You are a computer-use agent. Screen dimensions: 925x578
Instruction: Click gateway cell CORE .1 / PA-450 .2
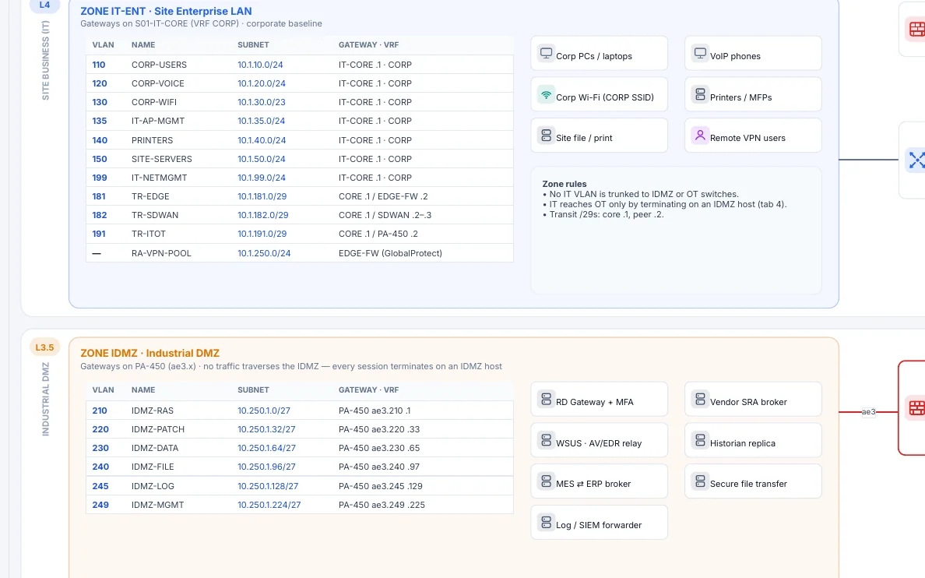pyautogui.click(x=378, y=234)
